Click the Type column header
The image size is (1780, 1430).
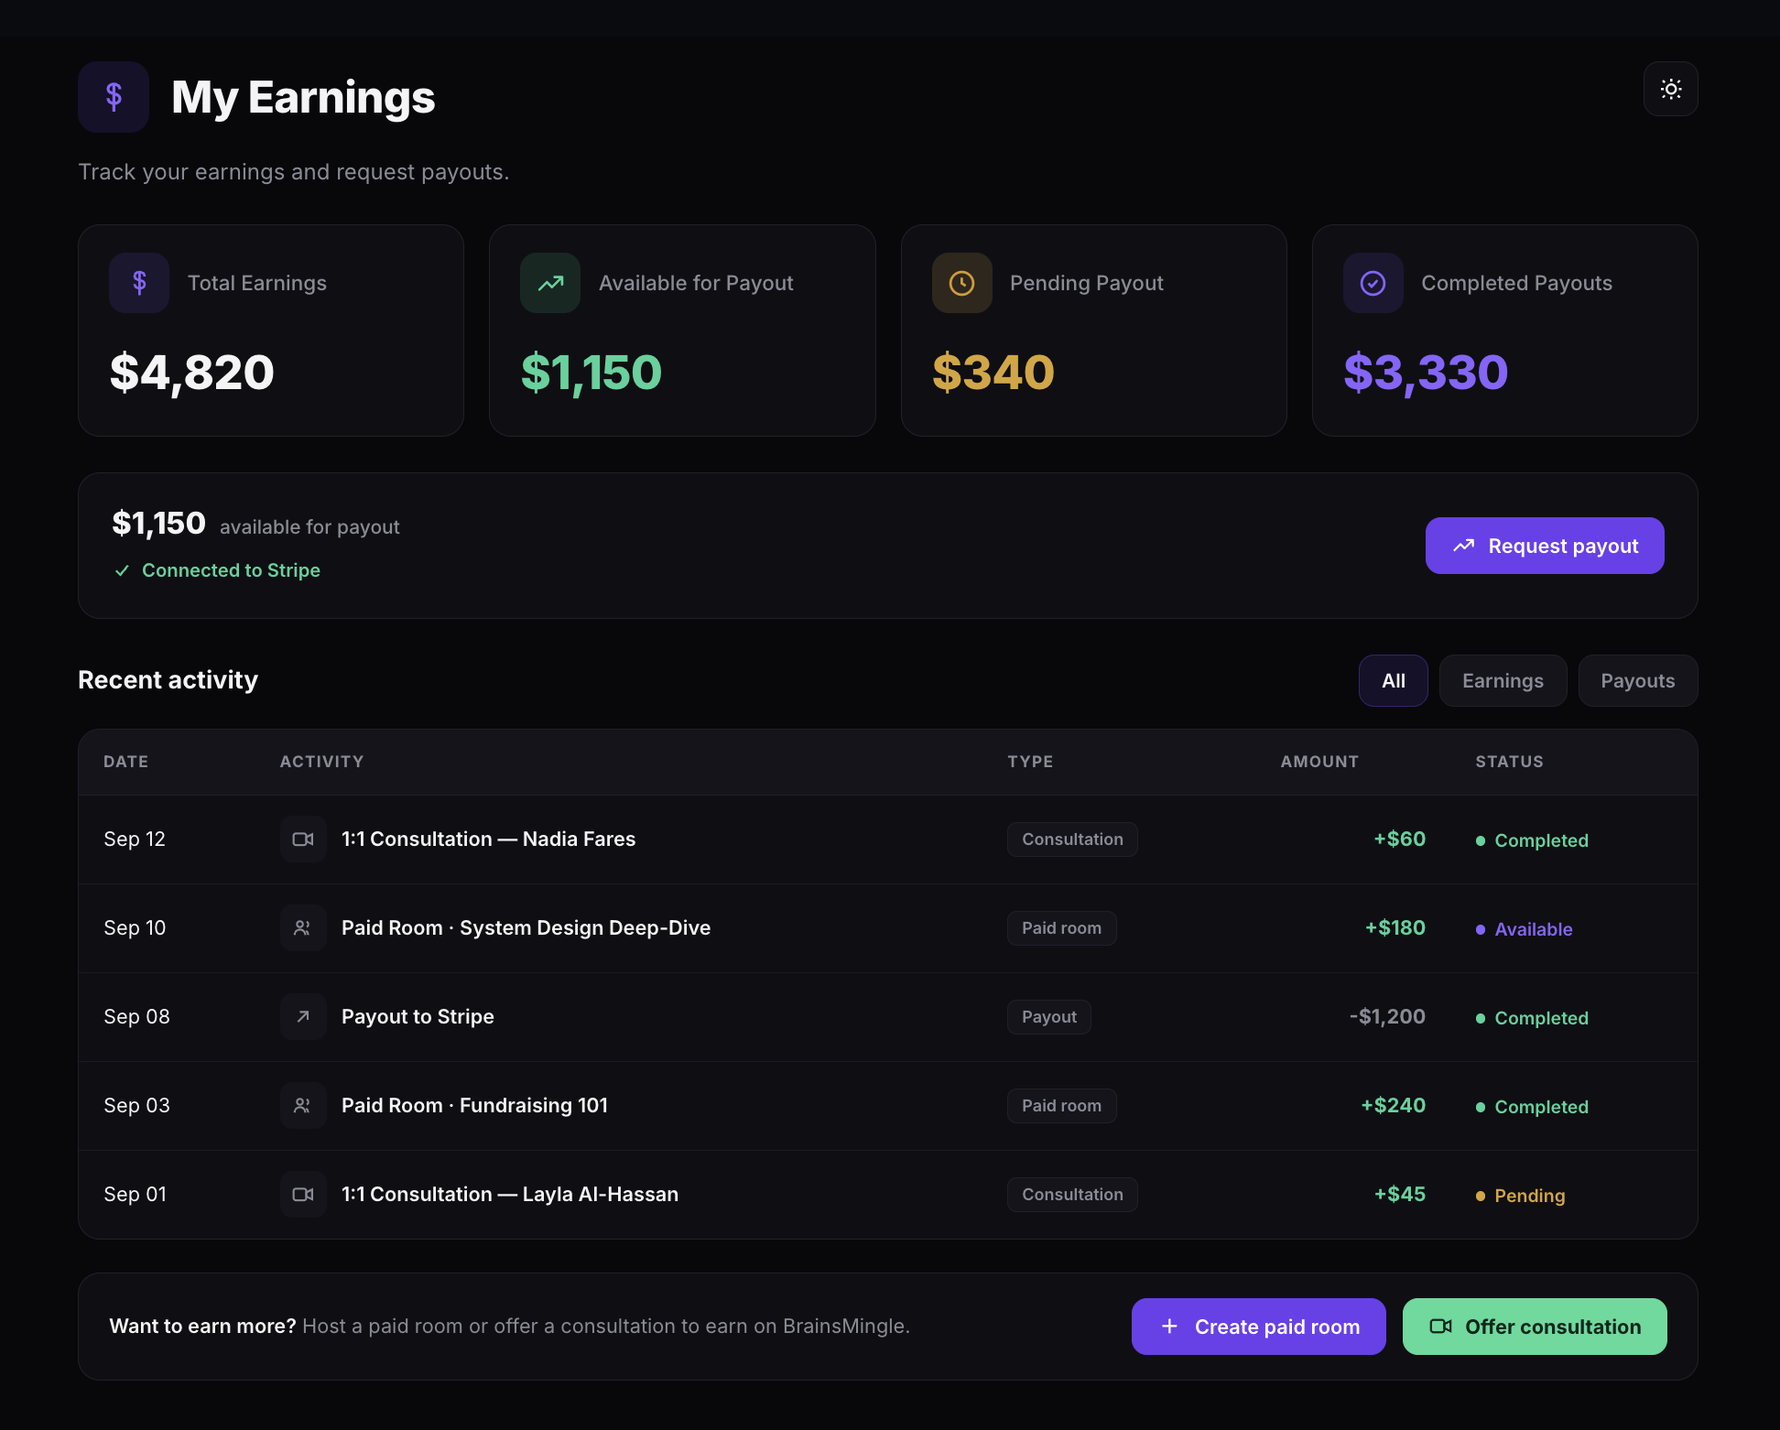pyautogui.click(x=1030, y=762)
